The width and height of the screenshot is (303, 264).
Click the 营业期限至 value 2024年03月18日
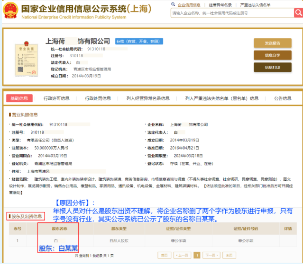pos(188,156)
